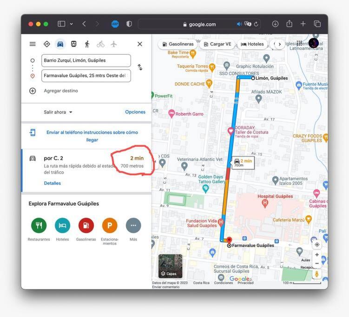
Task: Click Privacidad link at map footer
Action: (245, 283)
